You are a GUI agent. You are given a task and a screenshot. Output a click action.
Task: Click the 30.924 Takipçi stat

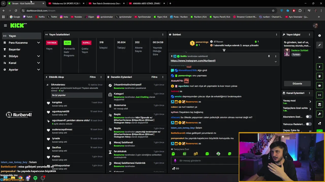121,45
